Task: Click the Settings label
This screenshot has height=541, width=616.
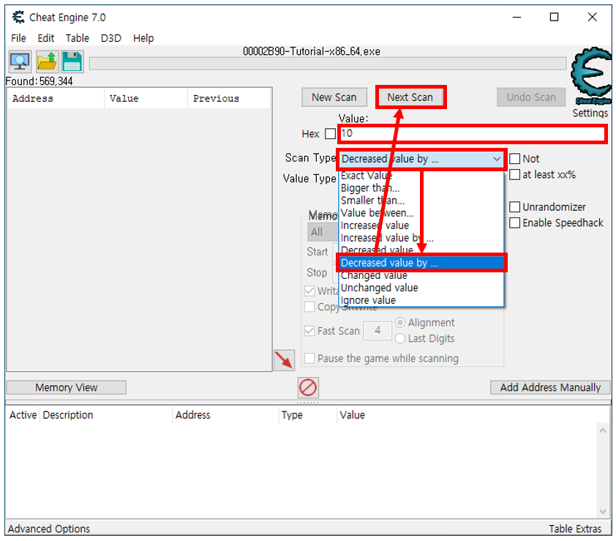Action: click(x=590, y=113)
